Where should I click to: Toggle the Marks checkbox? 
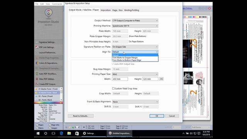coord(37,128)
